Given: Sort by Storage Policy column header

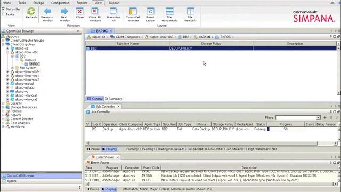Looking at the screenshot, I should [x=211, y=44].
